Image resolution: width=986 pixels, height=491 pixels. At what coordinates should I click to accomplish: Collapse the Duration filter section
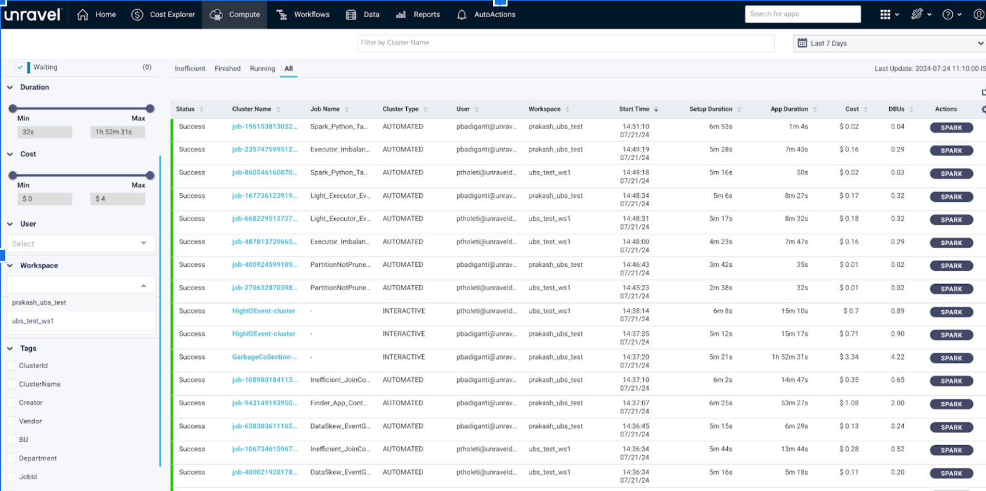(x=10, y=88)
